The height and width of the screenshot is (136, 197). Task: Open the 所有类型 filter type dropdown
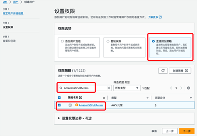tap(126, 88)
